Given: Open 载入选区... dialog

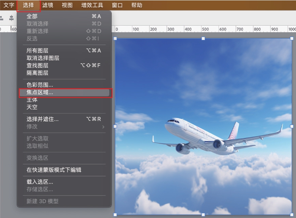Looking at the screenshot, I should point(64,182).
